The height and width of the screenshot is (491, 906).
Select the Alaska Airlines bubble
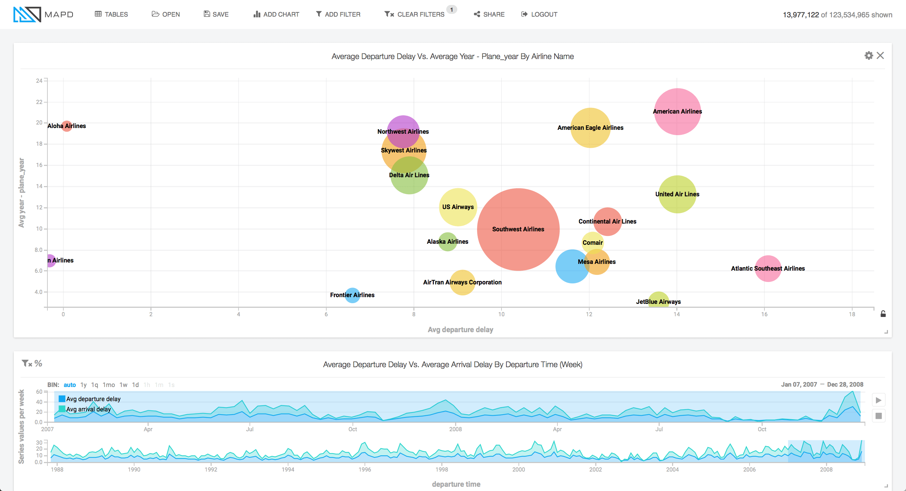point(447,242)
